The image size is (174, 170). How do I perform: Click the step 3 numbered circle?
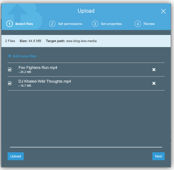[x=95, y=24]
